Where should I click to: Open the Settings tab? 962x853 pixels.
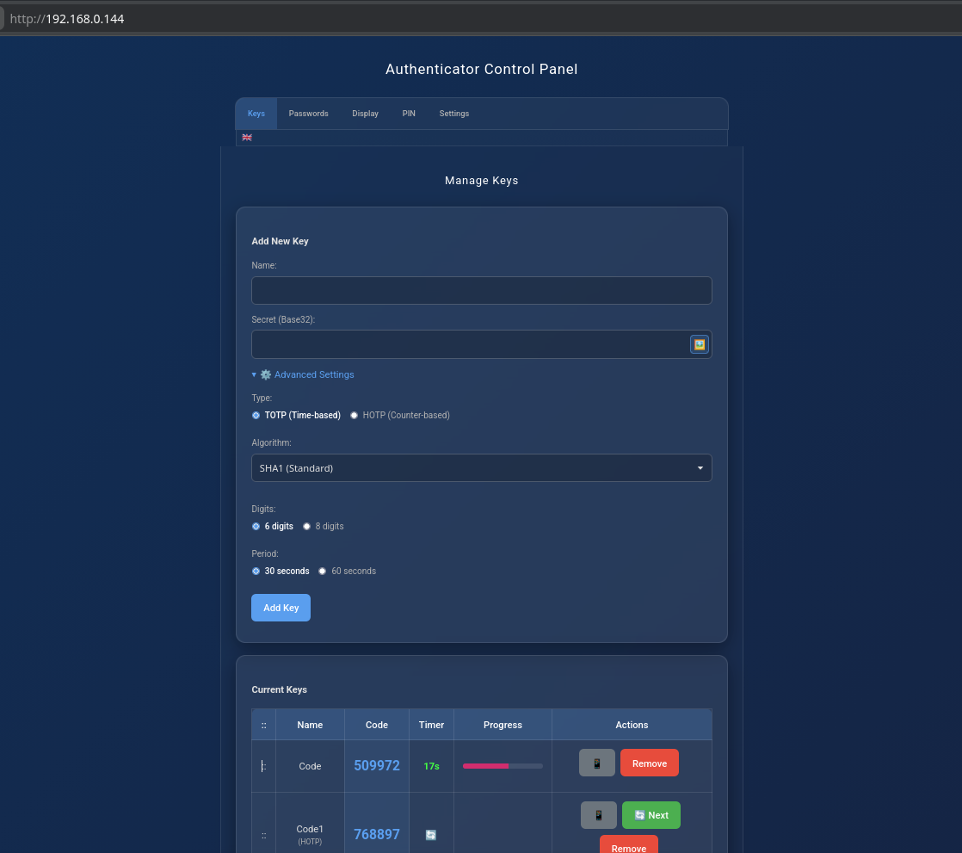454,114
